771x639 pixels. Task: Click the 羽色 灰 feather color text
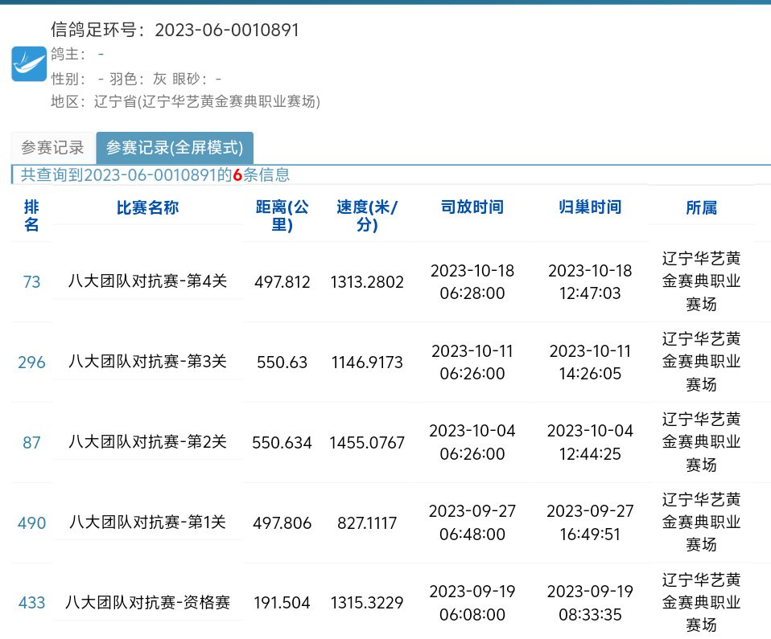(x=138, y=79)
